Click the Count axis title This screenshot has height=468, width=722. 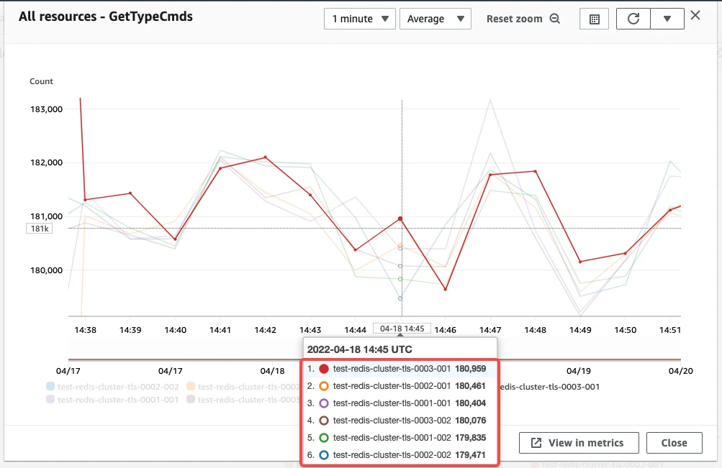coord(42,81)
